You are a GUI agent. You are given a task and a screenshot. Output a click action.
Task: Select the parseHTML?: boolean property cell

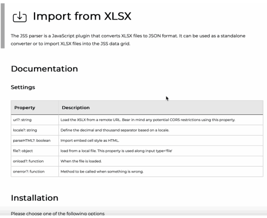pyautogui.click(x=35, y=141)
